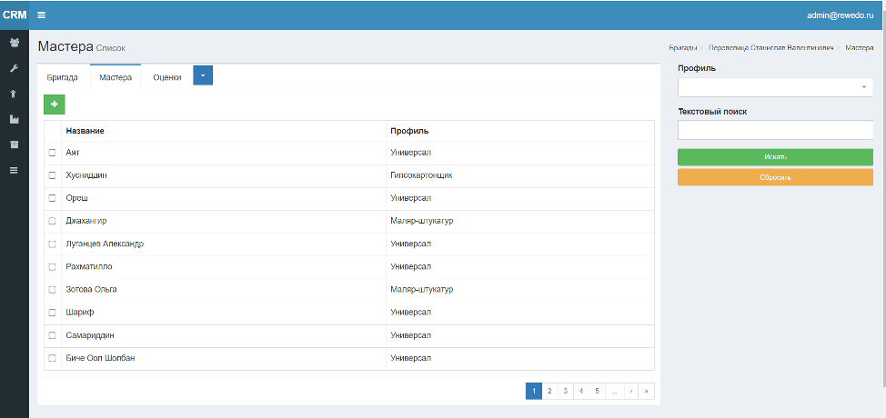Click the orange Сбросить button

pos(775,177)
